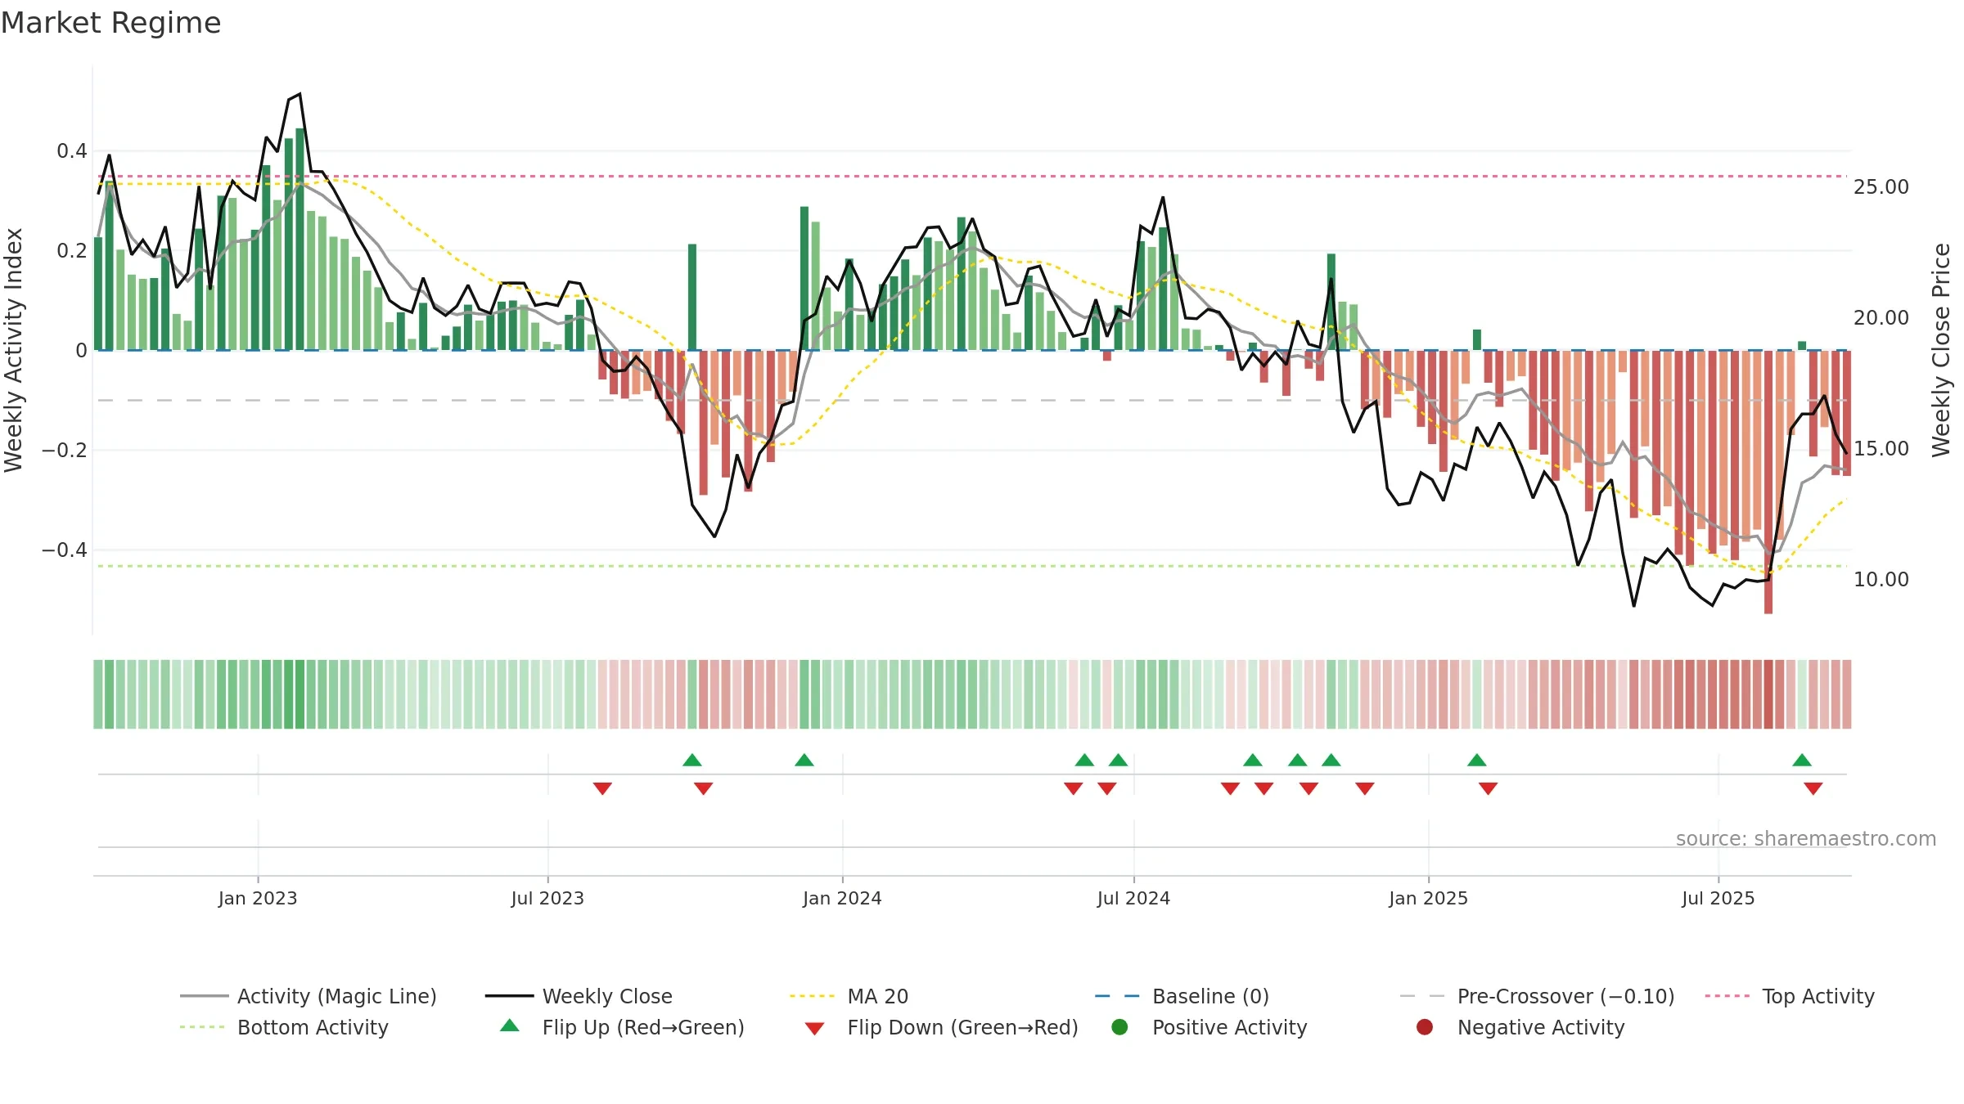Click the Activity (Magic Line) legend entry
The height and width of the screenshot is (1104, 1964).
309,996
